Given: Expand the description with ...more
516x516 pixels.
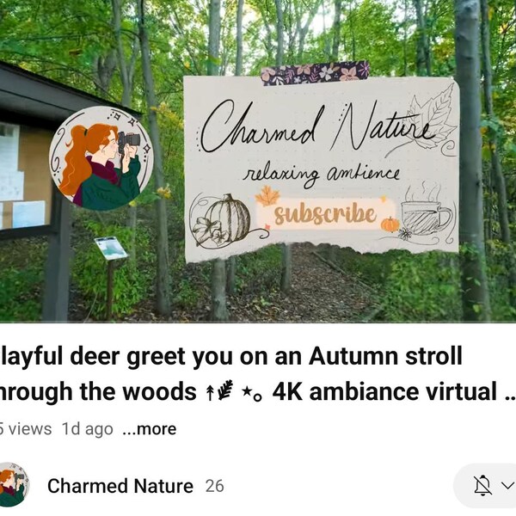Looking at the screenshot, I should tap(150, 429).
